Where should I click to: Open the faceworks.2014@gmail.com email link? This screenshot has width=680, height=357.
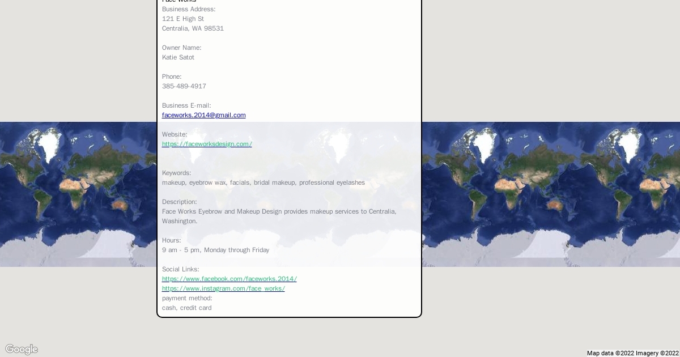pyautogui.click(x=203, y=115)
